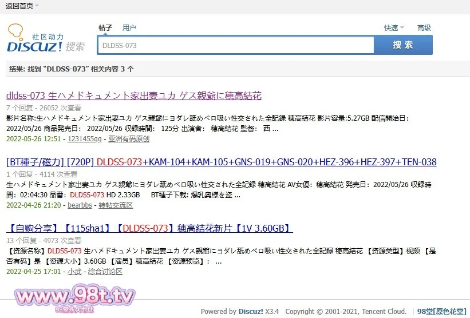Go to the 转帖交流区 forum
Viewport: 470px width, 318px height.
point(116,205)
